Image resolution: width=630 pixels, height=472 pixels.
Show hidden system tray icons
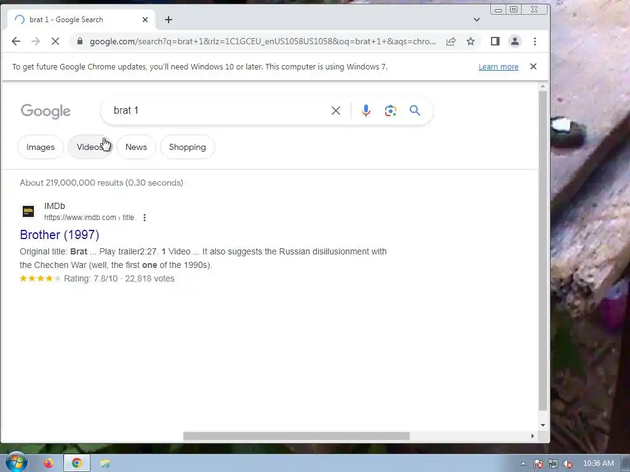pyautogui.click(x=523, y=463)
